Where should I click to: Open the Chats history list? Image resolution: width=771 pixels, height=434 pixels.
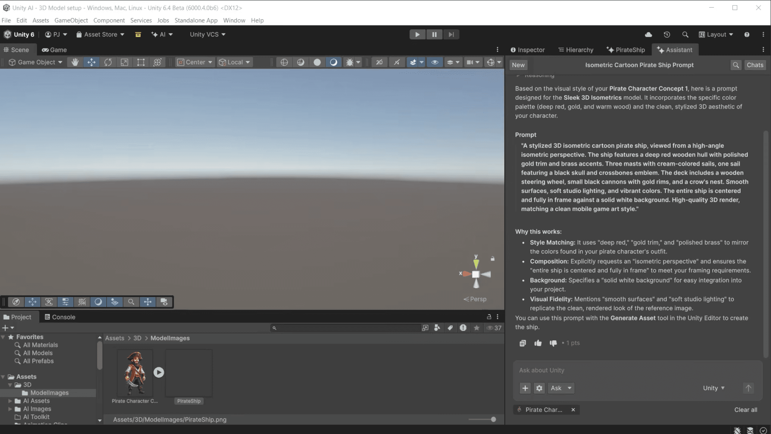pyautogui.click(x=755, y=65)
